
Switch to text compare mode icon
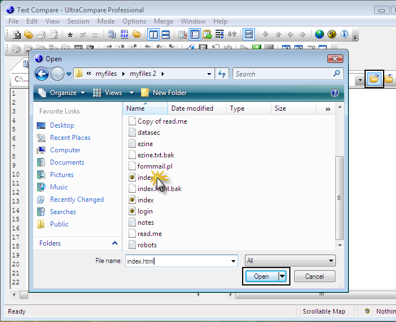[112, 34]
